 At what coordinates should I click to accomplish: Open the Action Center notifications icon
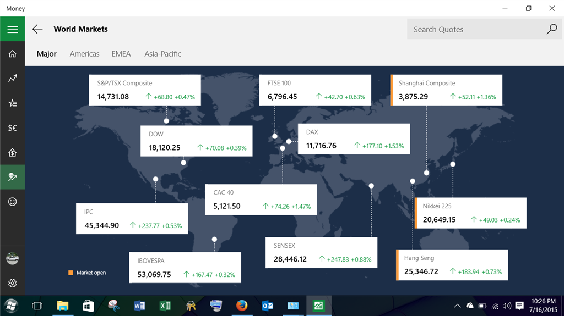519,306
